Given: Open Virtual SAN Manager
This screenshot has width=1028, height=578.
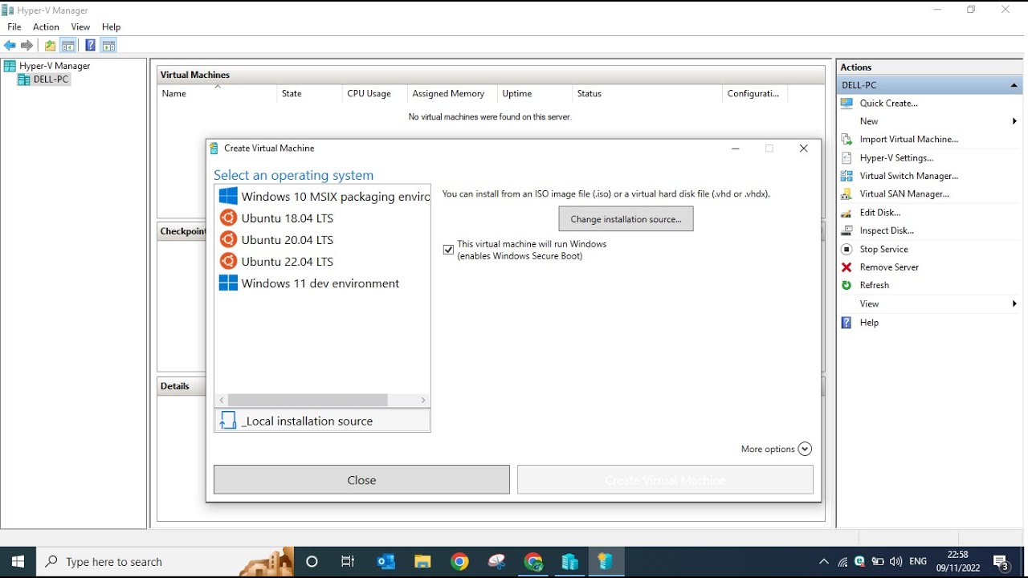Looking at the screenshot, I should [x=904, y=193].
